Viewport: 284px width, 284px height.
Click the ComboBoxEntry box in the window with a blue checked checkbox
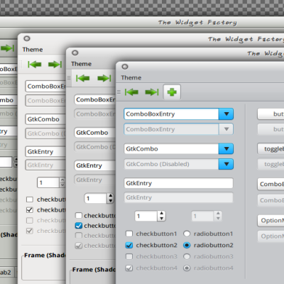pyautogui.click(x=95, y=99)
